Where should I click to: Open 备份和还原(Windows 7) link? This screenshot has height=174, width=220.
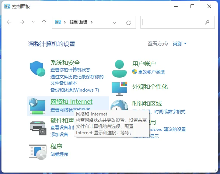75,90
